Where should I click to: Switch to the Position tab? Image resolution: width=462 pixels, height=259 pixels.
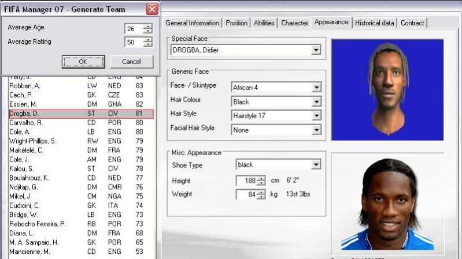236,23
